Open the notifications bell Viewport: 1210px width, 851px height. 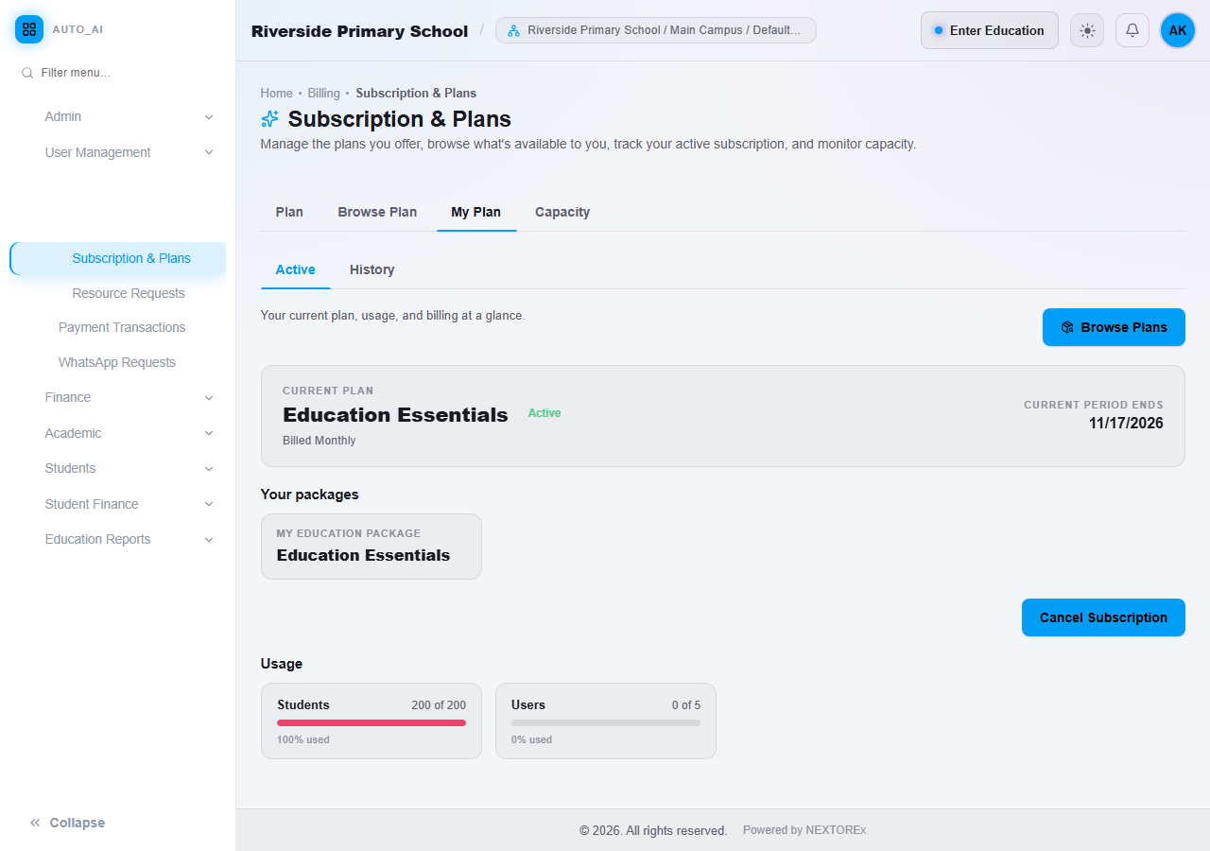click(x=1132, y=30)
